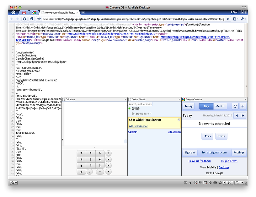Open the page menu dropdown
Screen dimensions: 256x197
tap(235, 19)
